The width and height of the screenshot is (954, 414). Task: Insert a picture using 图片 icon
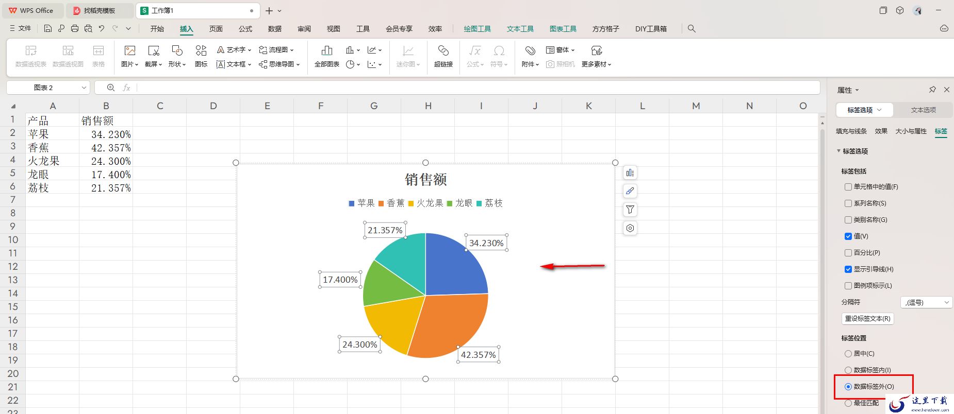click(x=129, y=56)
